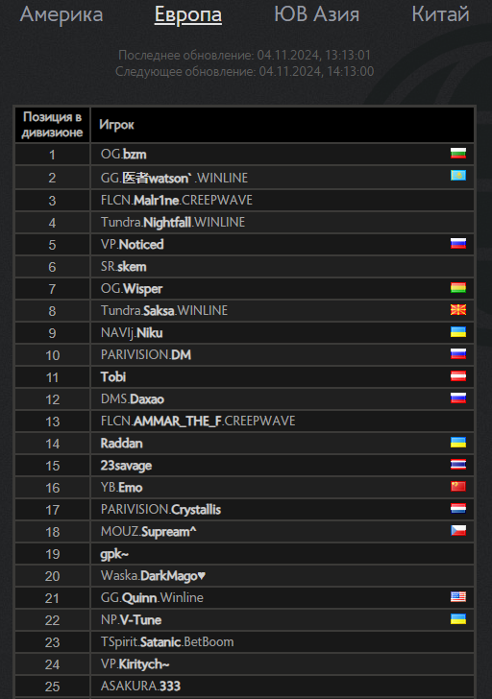The width and height of the screenshot is (492, 699).
Task: Click the Dutch flag beside PARIVISION.Crystallis
Action: pos(458,508)
